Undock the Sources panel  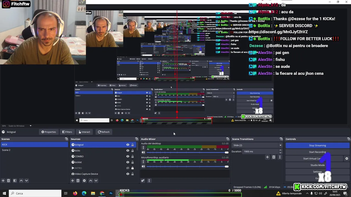point(137,139)
